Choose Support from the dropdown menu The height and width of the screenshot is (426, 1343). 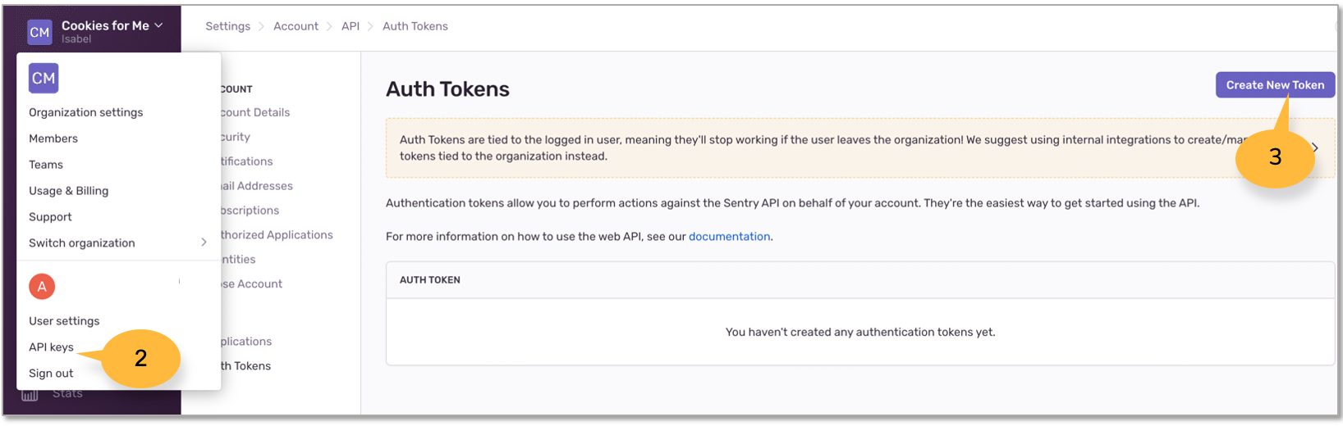[50, 217]
